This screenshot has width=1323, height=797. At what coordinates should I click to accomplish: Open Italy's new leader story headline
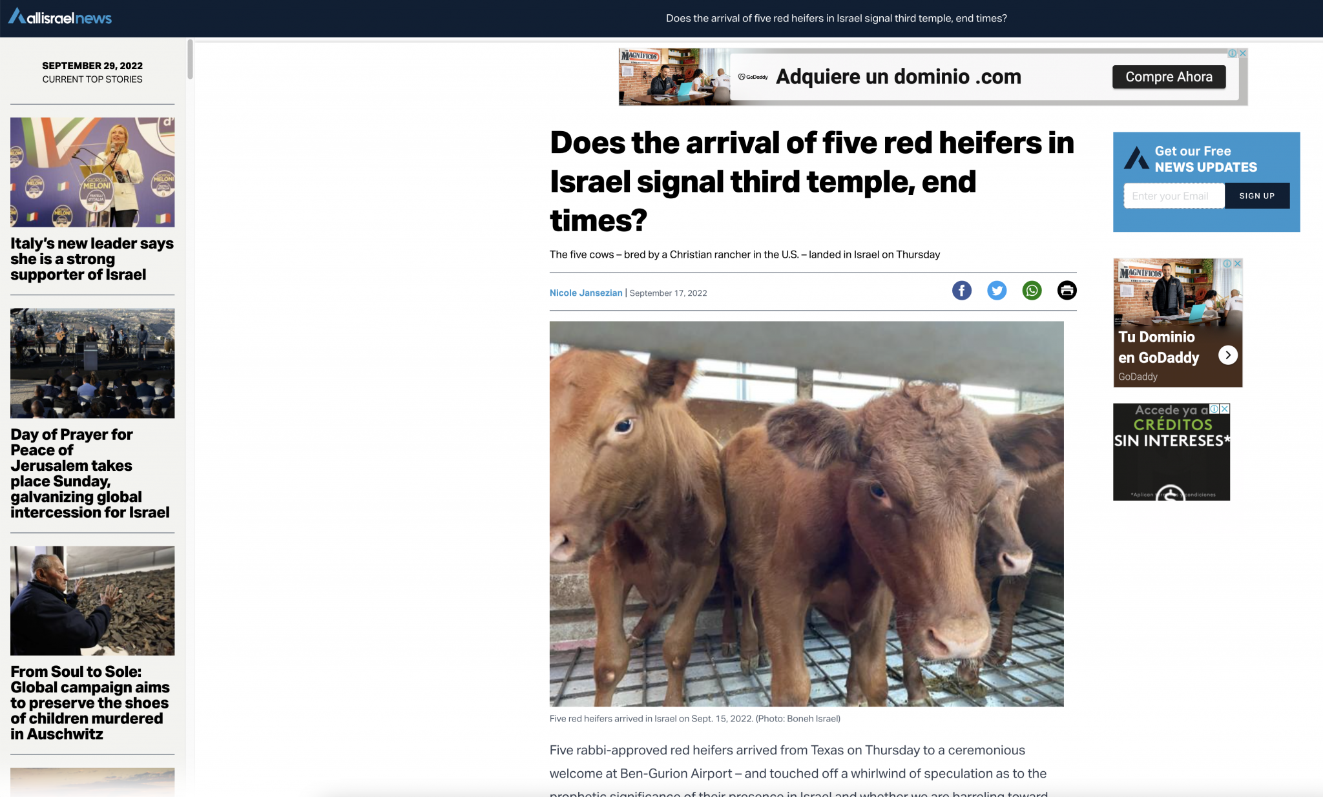(x=92, y=259)
